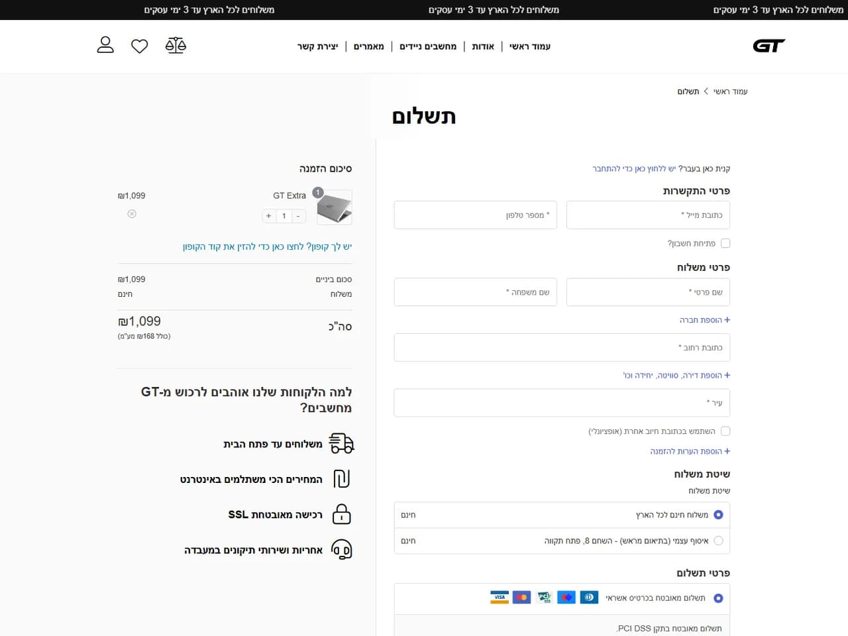This screenshot has height=636, width=848.
Task: Click the GT logo
Action: (x=768, y=46)
